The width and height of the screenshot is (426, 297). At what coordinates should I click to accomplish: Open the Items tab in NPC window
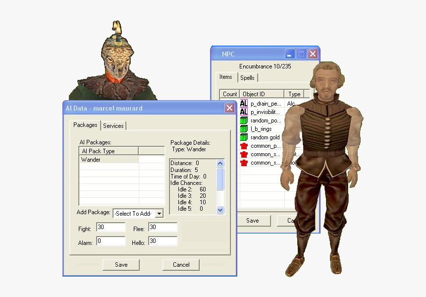click(x=226, y=77)
